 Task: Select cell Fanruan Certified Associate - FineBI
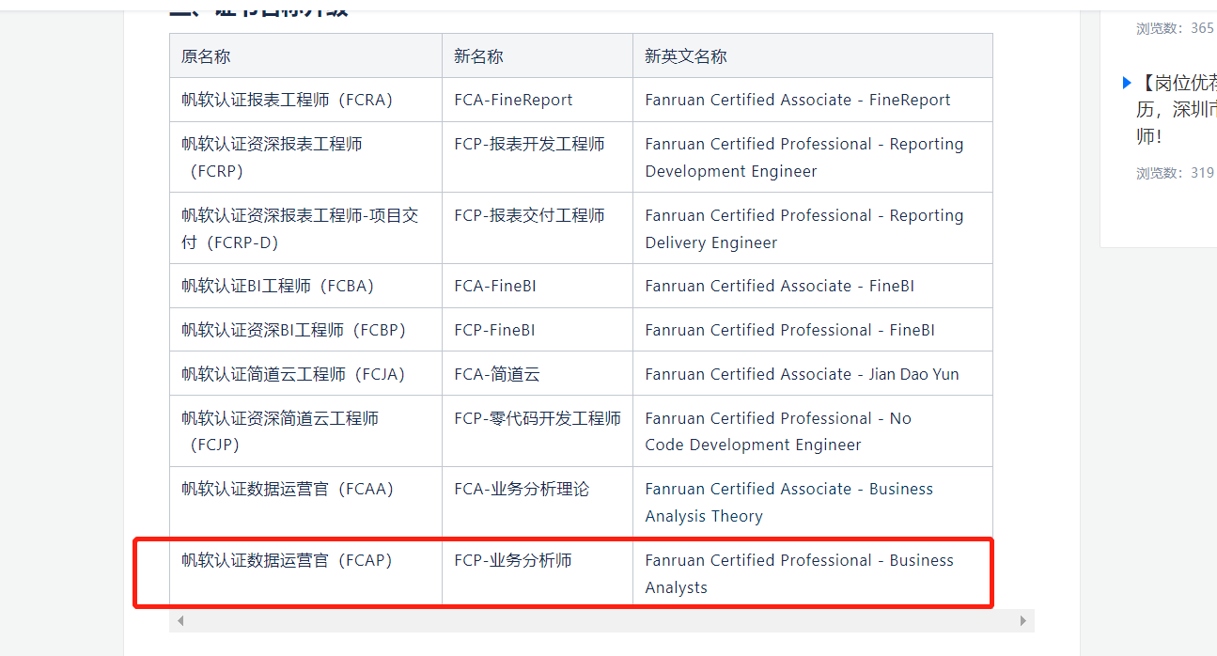tap(813, 286)
